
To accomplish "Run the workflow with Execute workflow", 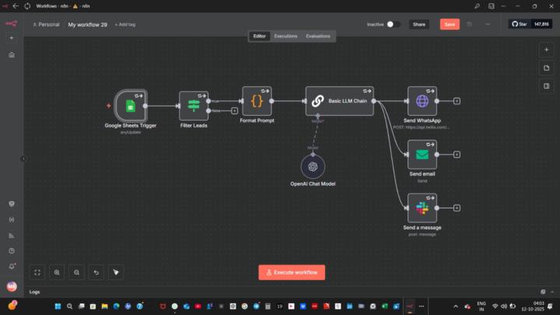I will pos(292,272).
